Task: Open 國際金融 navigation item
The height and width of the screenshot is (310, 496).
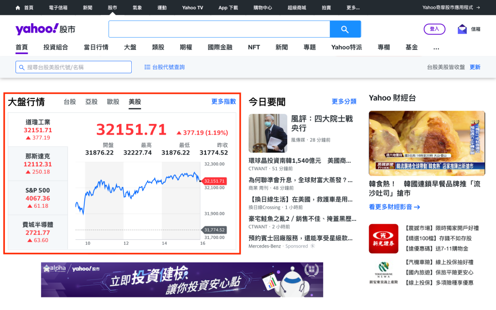Action: (x=220, y=47)
